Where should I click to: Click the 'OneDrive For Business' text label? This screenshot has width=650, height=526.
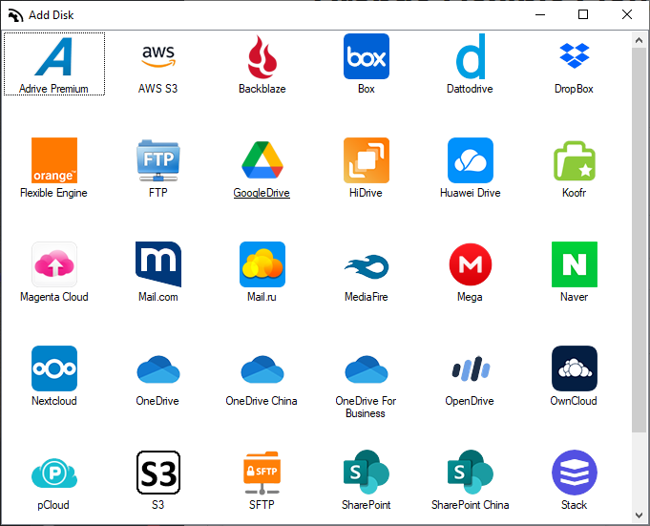click(x=366, y=407)
